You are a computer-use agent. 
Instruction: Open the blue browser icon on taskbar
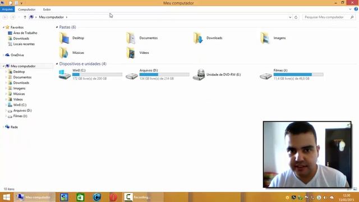tap(97, 197)
